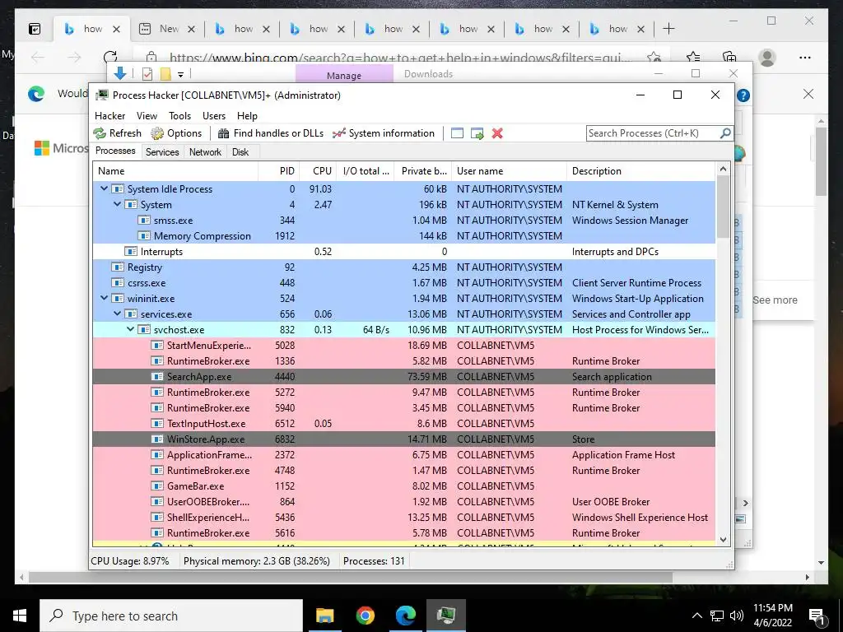
Task: Collapse the svchost.exe tree node
Action: (x=130, y=329)
